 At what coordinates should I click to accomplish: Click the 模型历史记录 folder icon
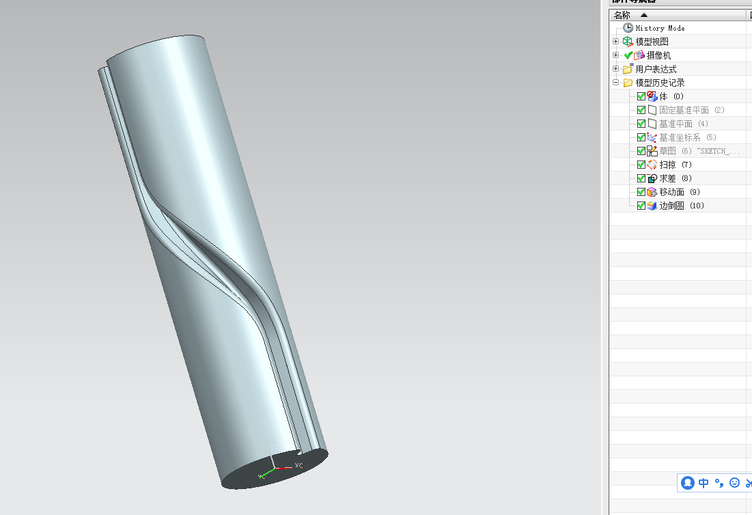coord(628,83)
